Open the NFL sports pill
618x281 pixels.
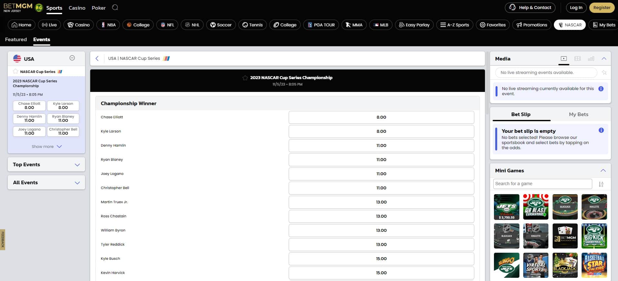click(x=167, y=25)
